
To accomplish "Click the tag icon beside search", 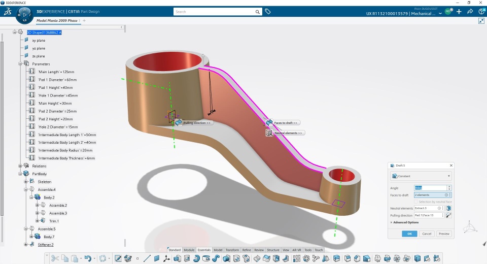I will click(x=268, y=12).
